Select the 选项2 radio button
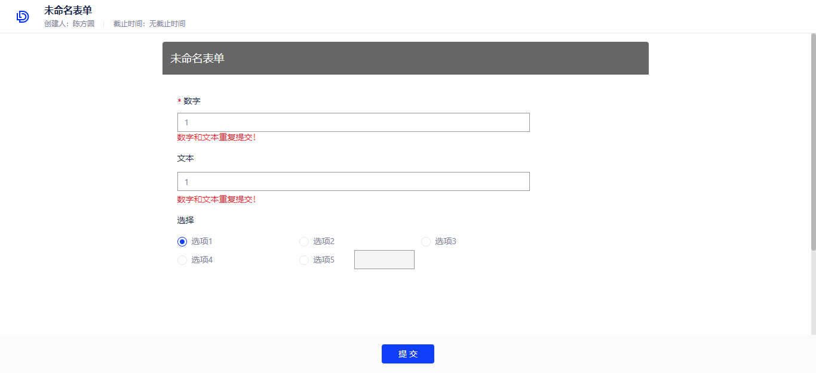The width and height of the screenshot is (816, 373). tap(304, 241)
